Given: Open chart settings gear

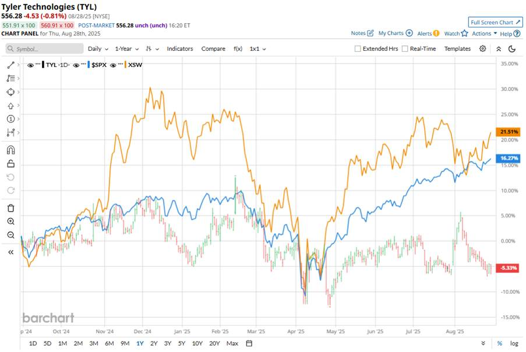Looking at the screenshot, I should coord(483,48).
